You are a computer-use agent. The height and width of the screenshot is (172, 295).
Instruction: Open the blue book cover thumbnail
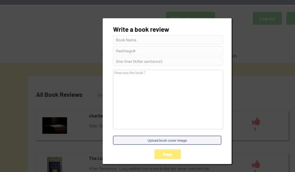pos(55,164)
